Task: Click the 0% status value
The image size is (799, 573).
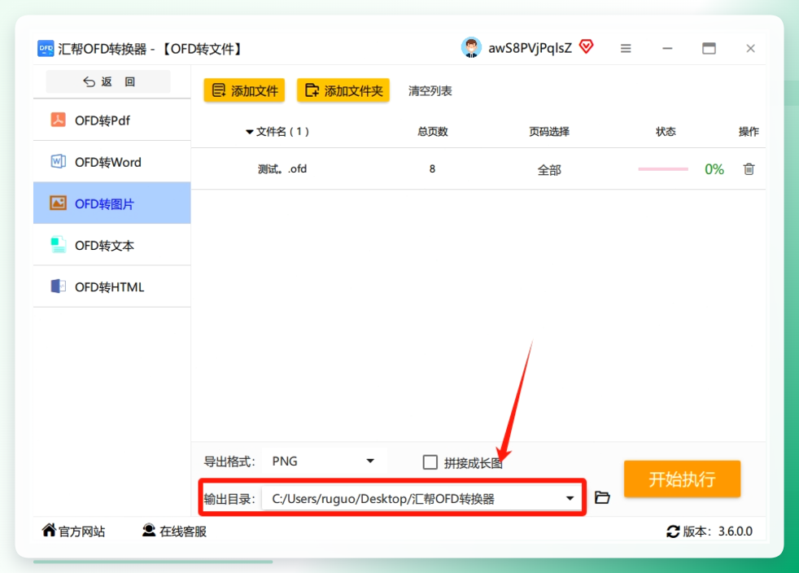Action: (714, 169)
